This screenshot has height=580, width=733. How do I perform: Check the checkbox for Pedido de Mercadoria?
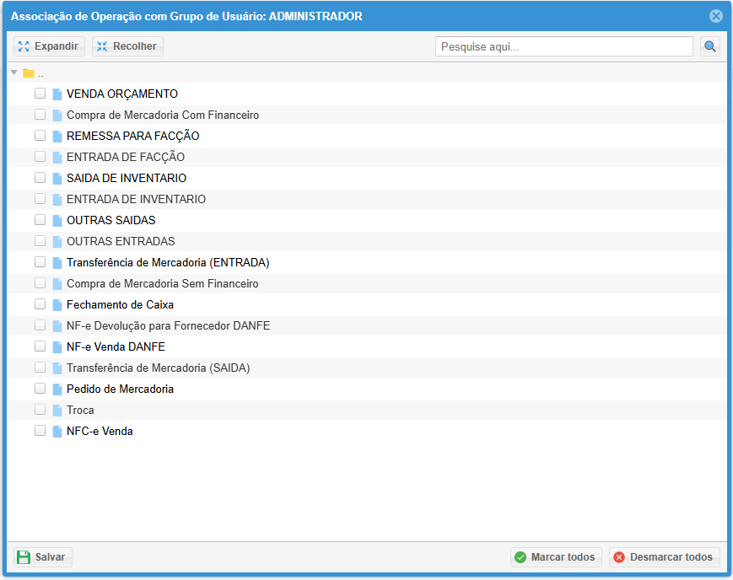pos(40,389)
